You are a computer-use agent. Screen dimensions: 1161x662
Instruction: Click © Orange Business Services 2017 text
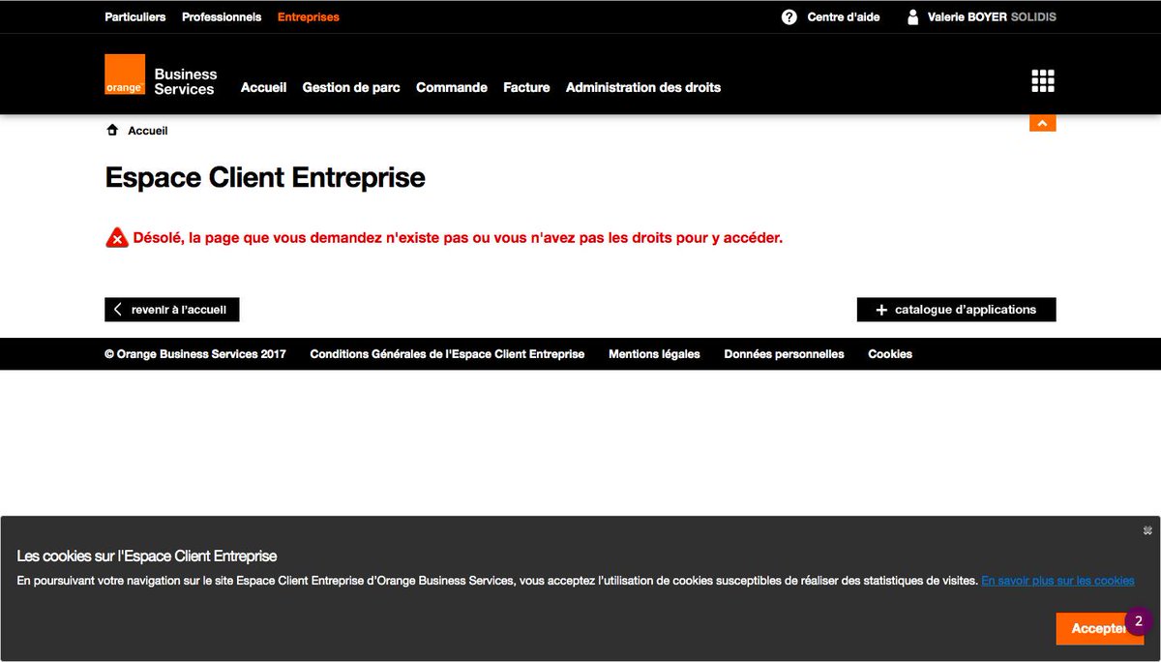[195, 354]
